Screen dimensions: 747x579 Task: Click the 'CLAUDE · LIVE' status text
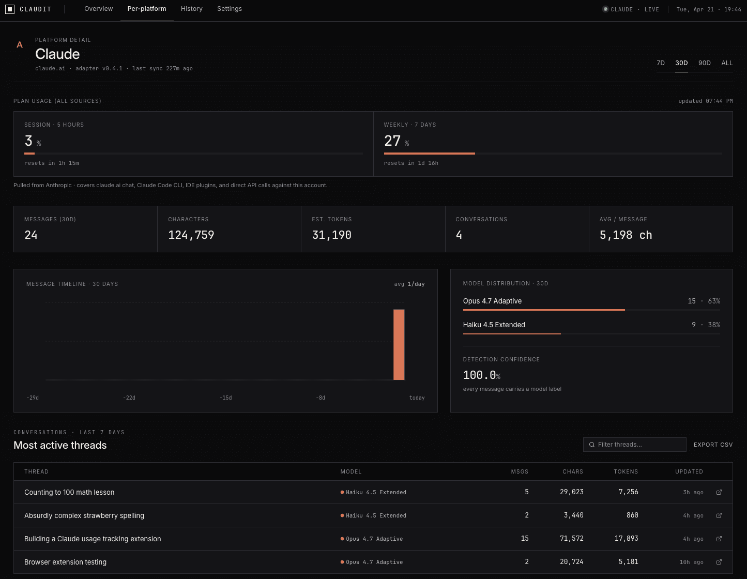pyautogui.click(x=635, y=9)
